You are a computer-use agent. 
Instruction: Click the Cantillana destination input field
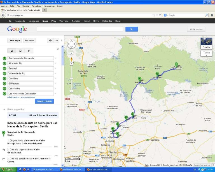point(30,78)
